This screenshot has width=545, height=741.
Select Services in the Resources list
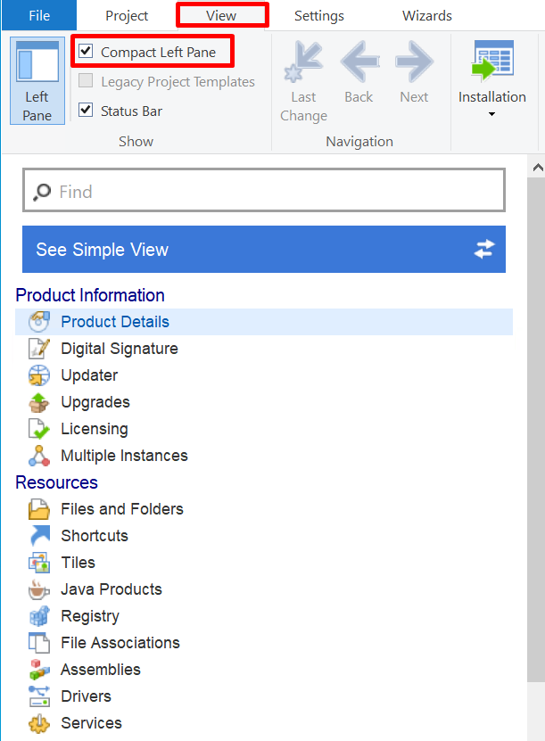91,723
